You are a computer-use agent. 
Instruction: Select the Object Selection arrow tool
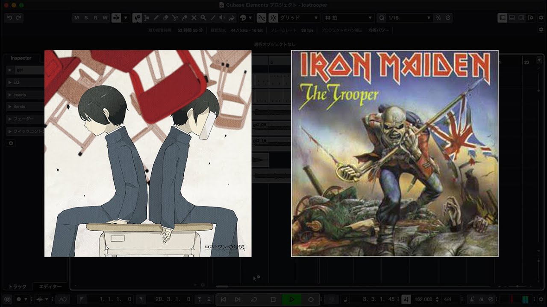coord(137,18)
